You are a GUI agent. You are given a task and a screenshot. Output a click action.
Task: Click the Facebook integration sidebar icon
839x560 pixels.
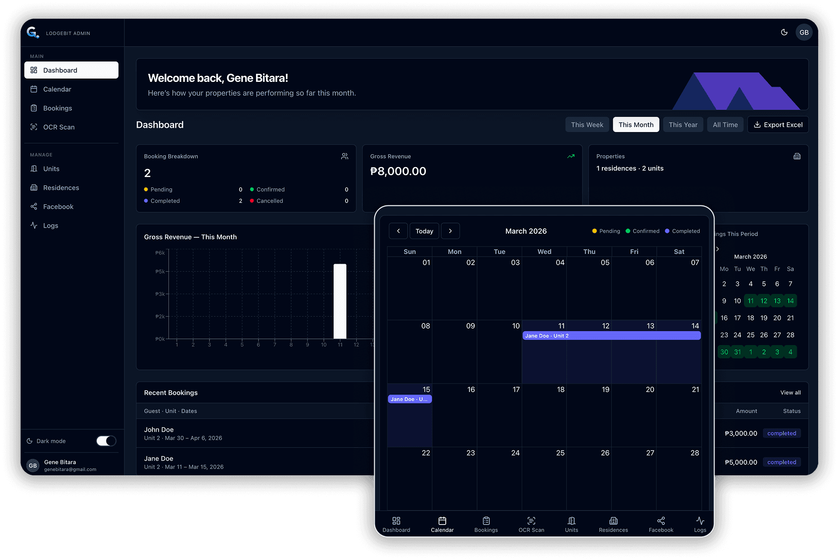click(34, 206)
